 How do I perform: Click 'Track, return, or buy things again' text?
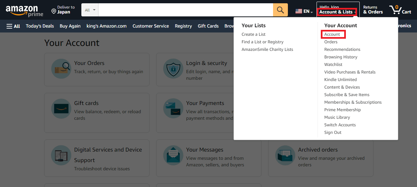[109, 72]
